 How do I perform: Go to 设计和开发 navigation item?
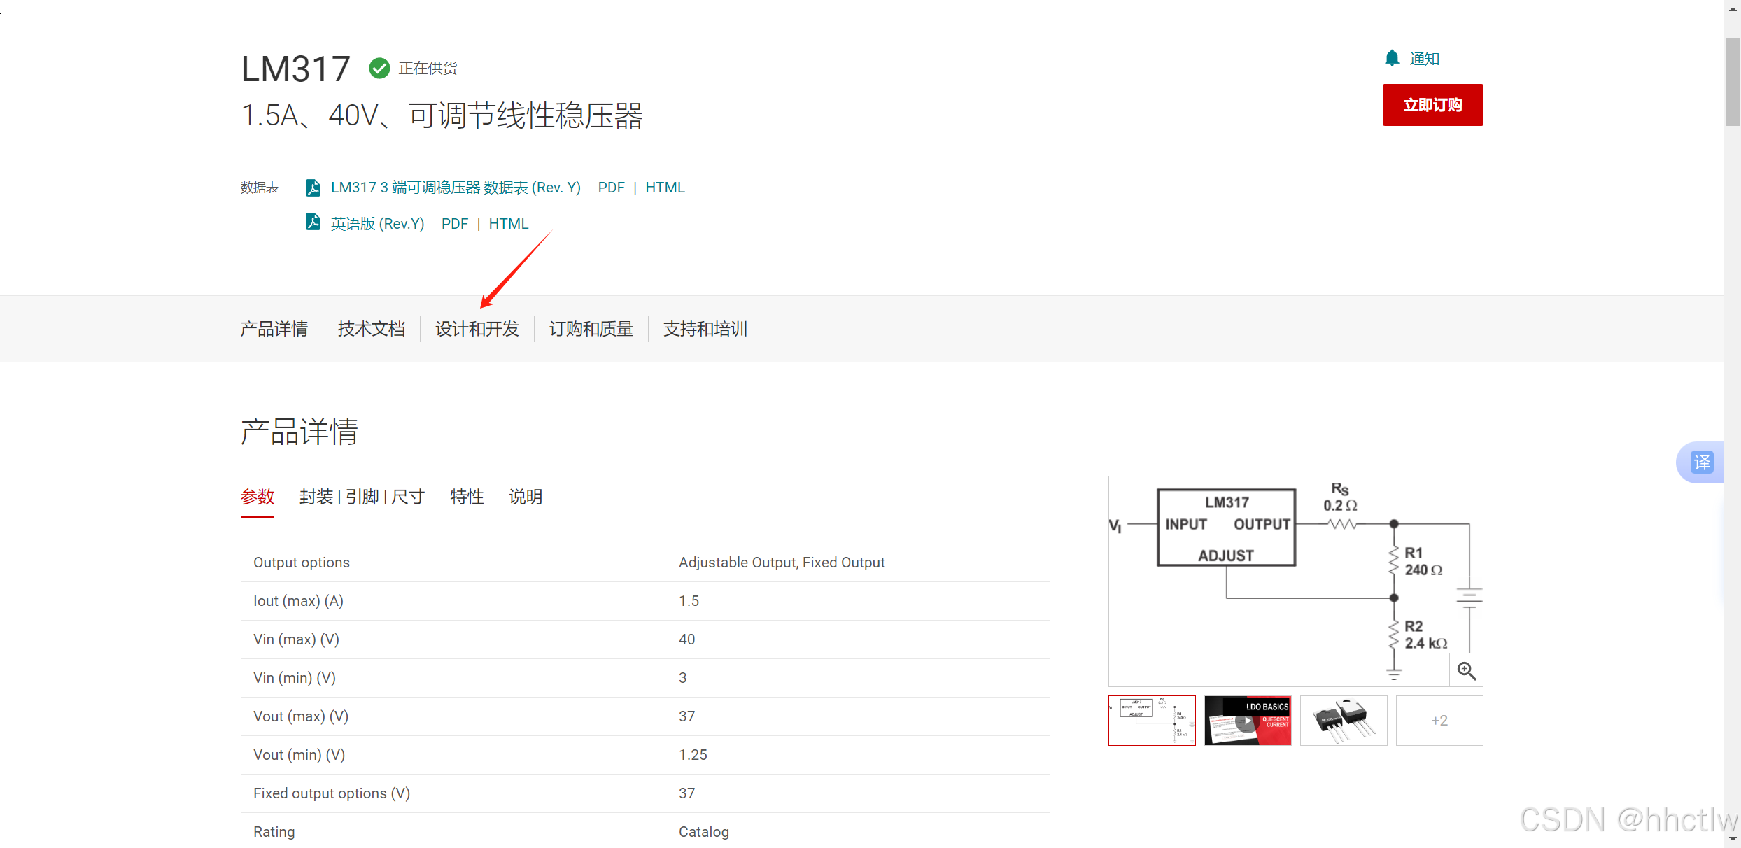point(477,329)
